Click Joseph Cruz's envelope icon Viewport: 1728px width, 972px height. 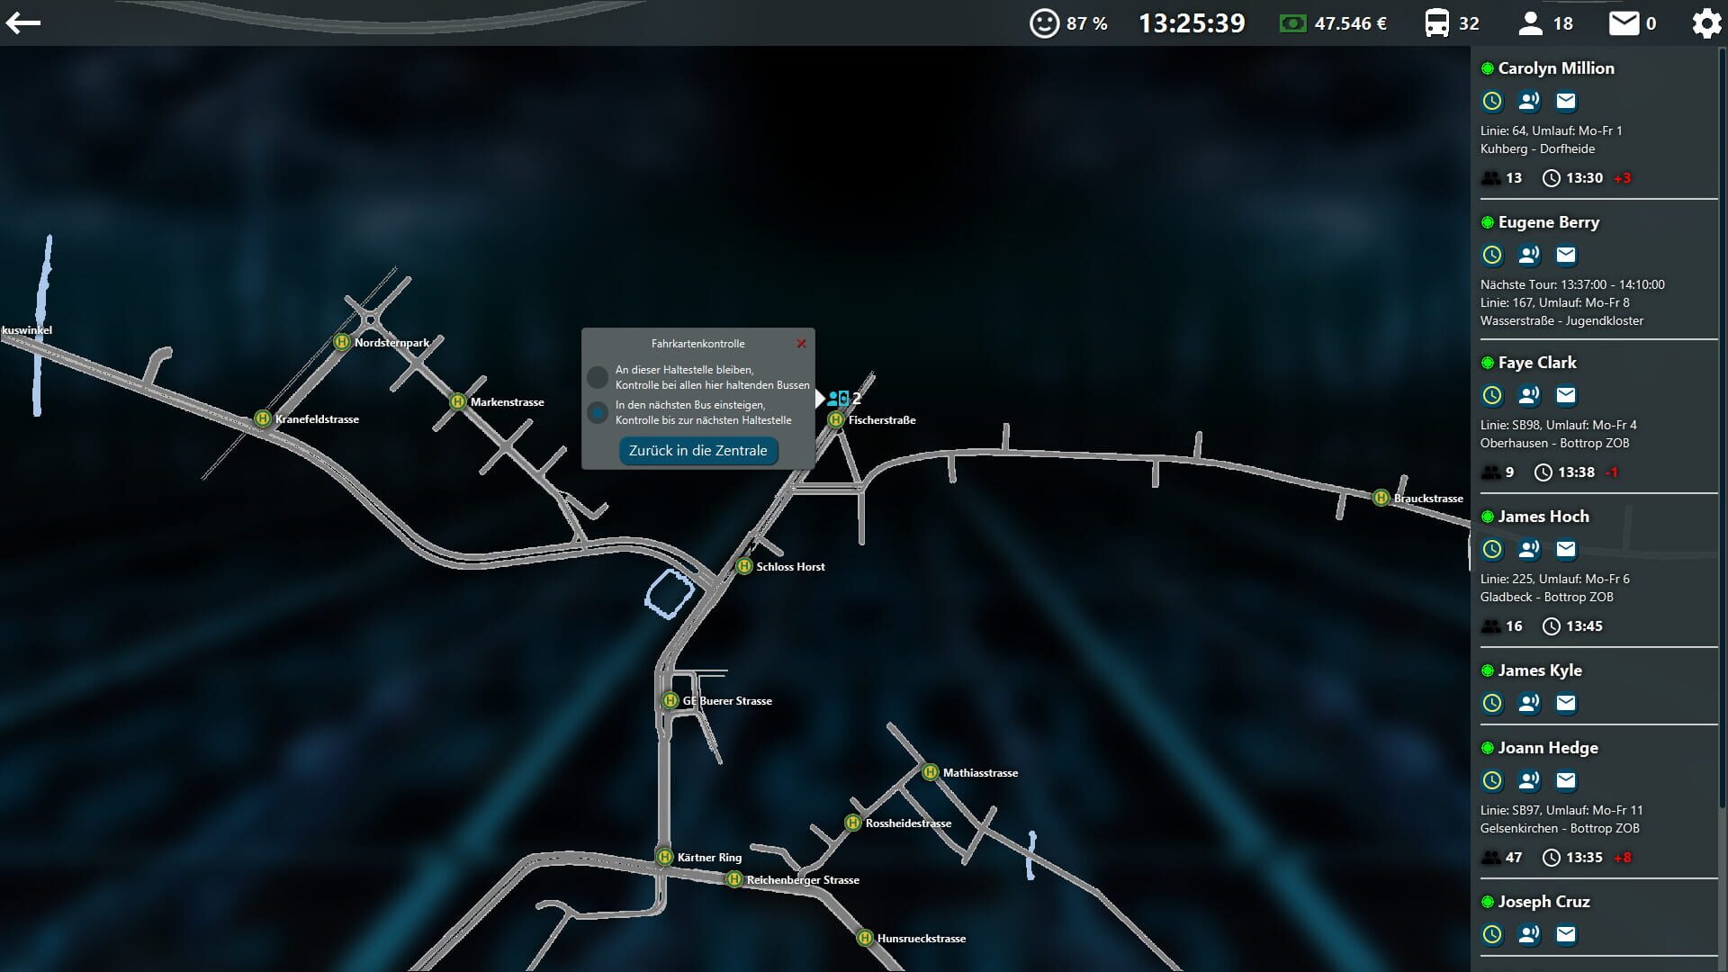tap(1566, 935)
